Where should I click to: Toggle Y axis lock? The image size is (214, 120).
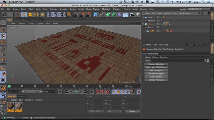pos(56,15)
